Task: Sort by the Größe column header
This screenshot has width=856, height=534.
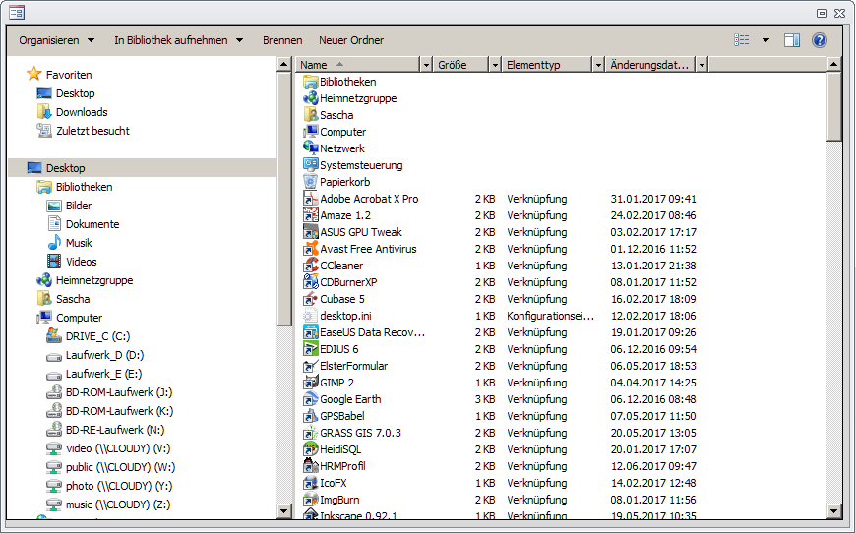Action: click(x=461, y=65)
